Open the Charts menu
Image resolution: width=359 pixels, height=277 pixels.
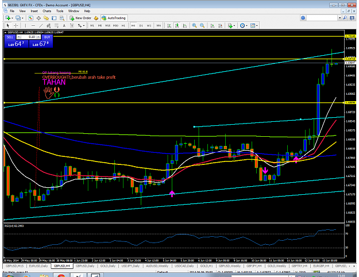47,11
